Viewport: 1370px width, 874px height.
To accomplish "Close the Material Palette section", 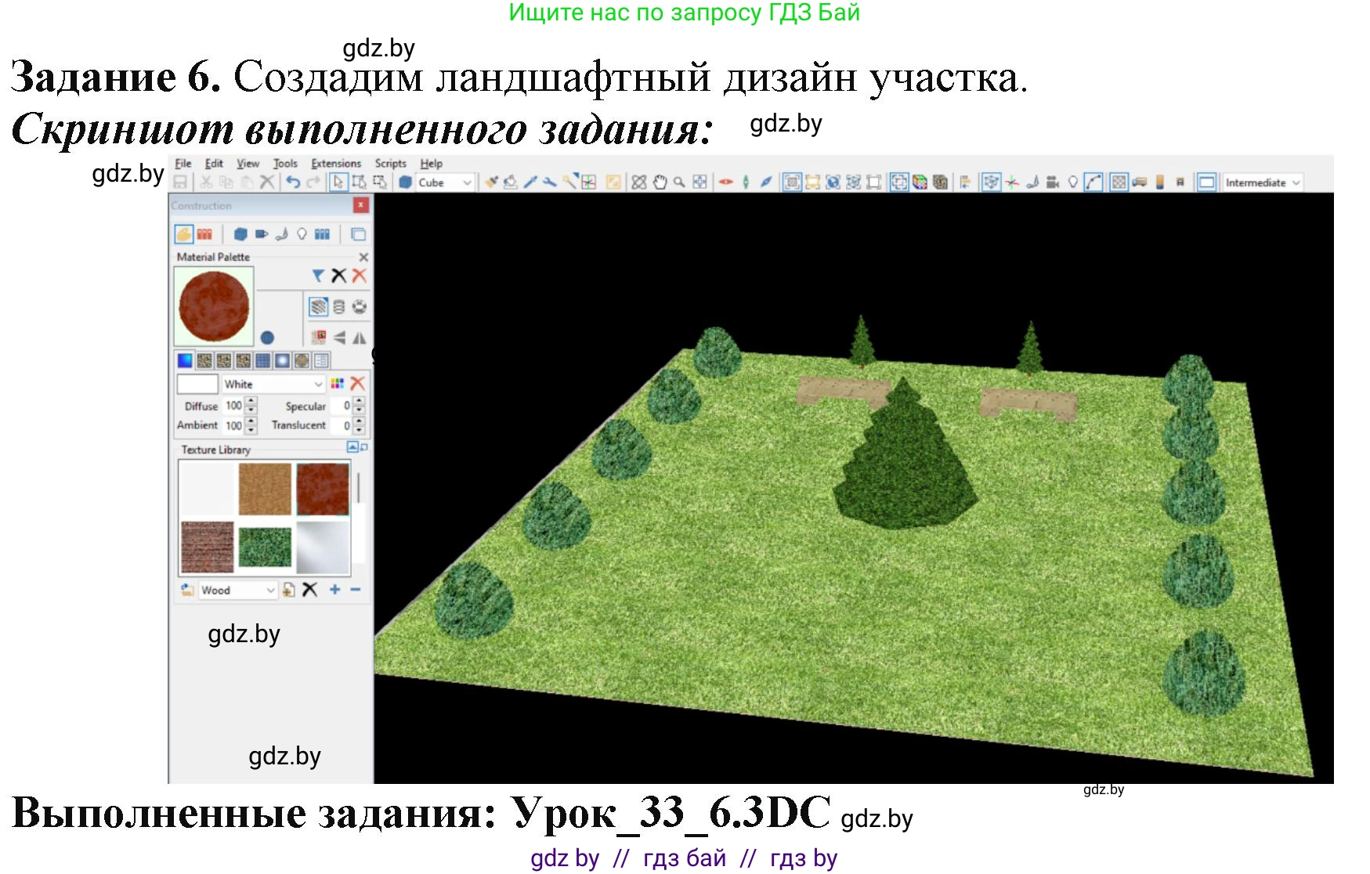I will [x=363, y=257].
